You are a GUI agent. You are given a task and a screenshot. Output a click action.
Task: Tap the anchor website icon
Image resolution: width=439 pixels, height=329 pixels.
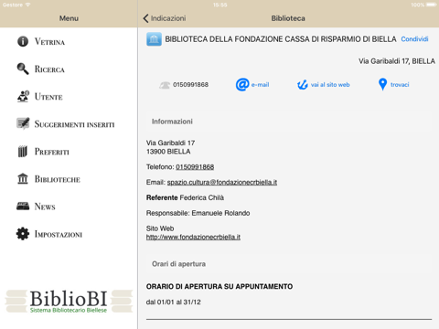pyautogui.click(x=303, y=85)
